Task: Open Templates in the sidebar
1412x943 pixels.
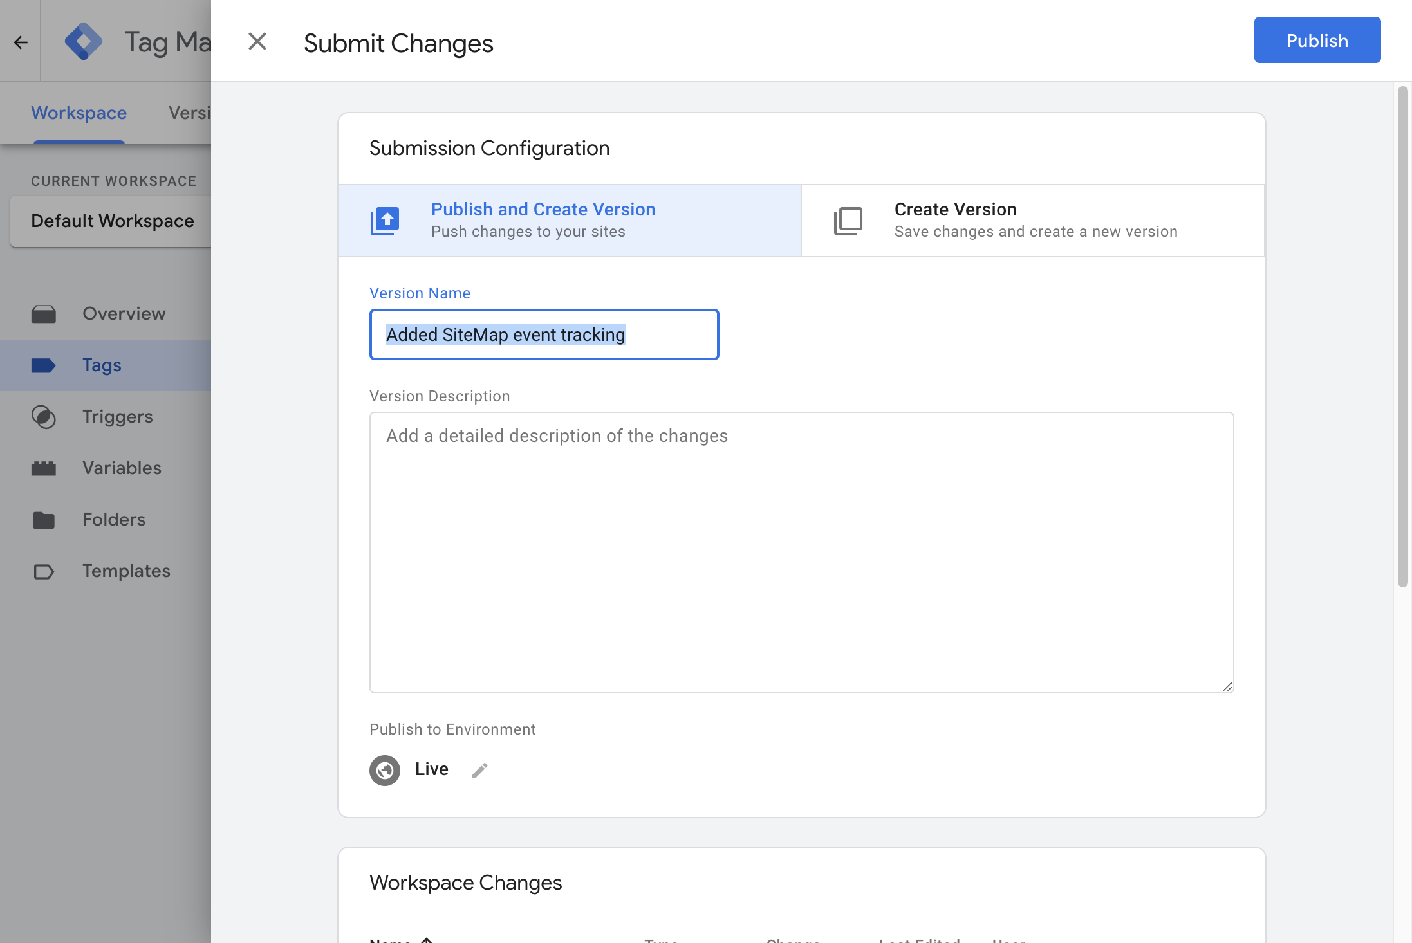Action: coord(106,571)
